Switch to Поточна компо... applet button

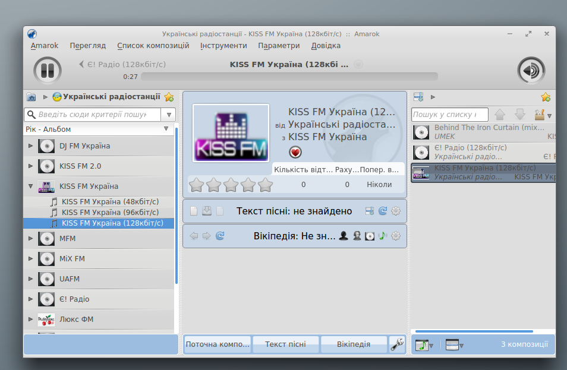(x=218, y=344)
